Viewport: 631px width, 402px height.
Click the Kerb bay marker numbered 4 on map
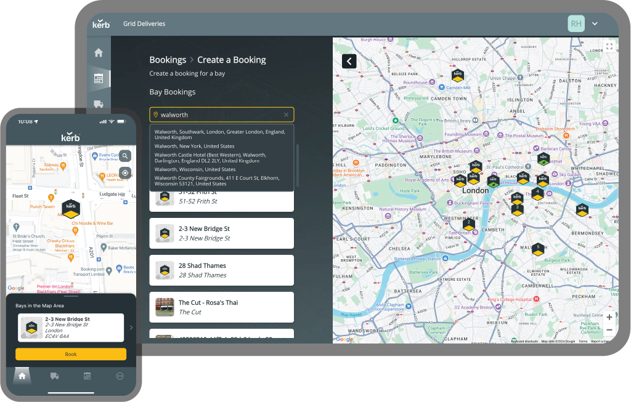(x=537, y=194)
